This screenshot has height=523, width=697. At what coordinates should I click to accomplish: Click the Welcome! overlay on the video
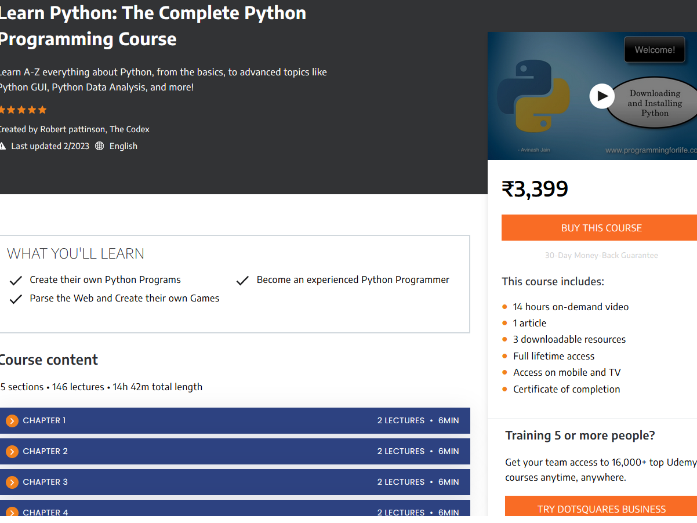[654, 49]
